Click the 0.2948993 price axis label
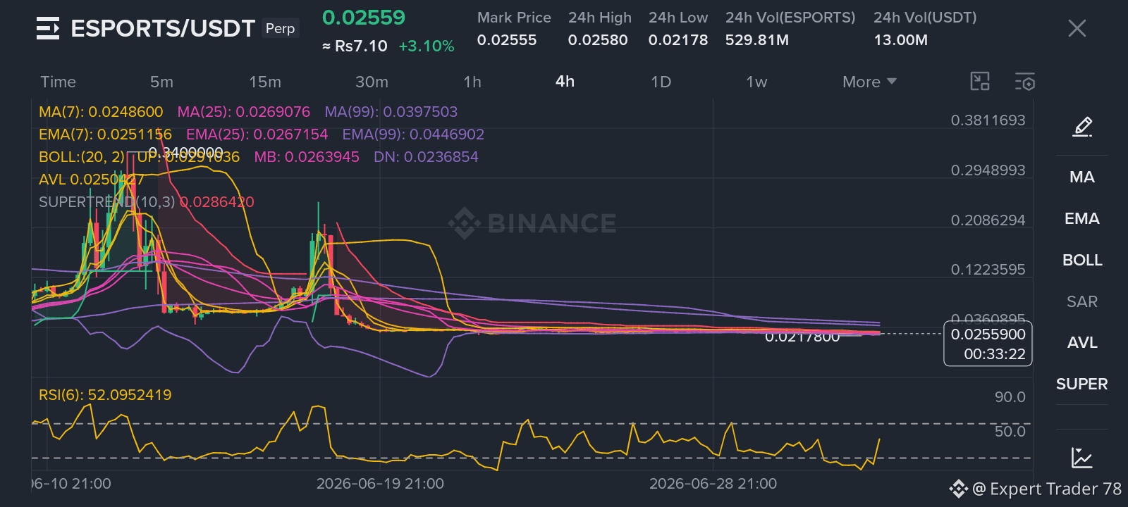This screenshot has width=1128, height=507. pyautogui.click(x=988, y=170)
